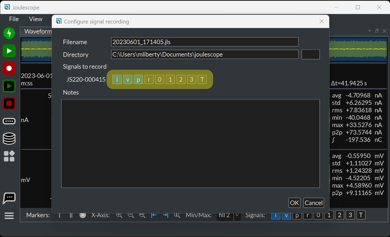This screenshot has height=237, width=390.
Task: Click the pin-left arrow icon
Action: (154, 215)
